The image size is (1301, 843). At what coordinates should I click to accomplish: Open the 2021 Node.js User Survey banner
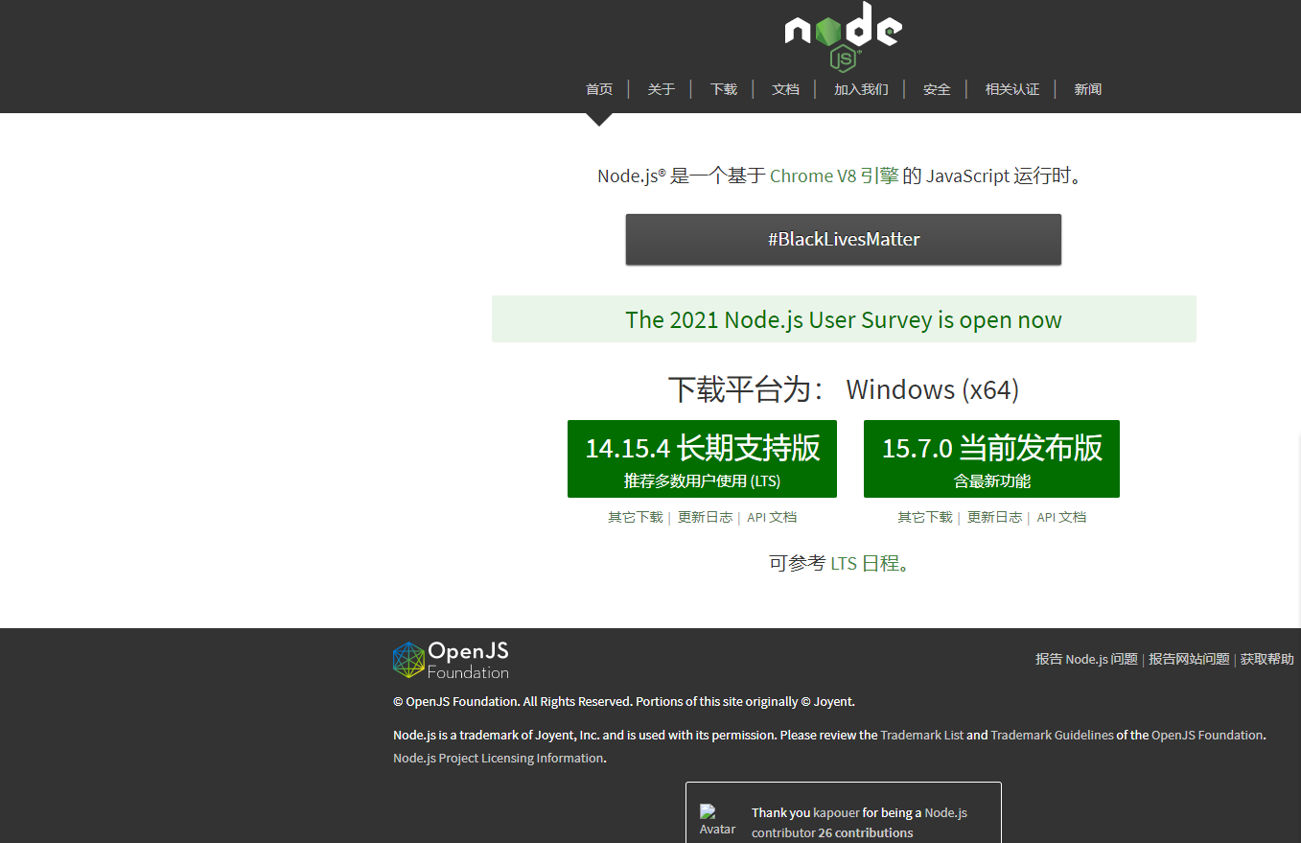[x=844, y=319]
